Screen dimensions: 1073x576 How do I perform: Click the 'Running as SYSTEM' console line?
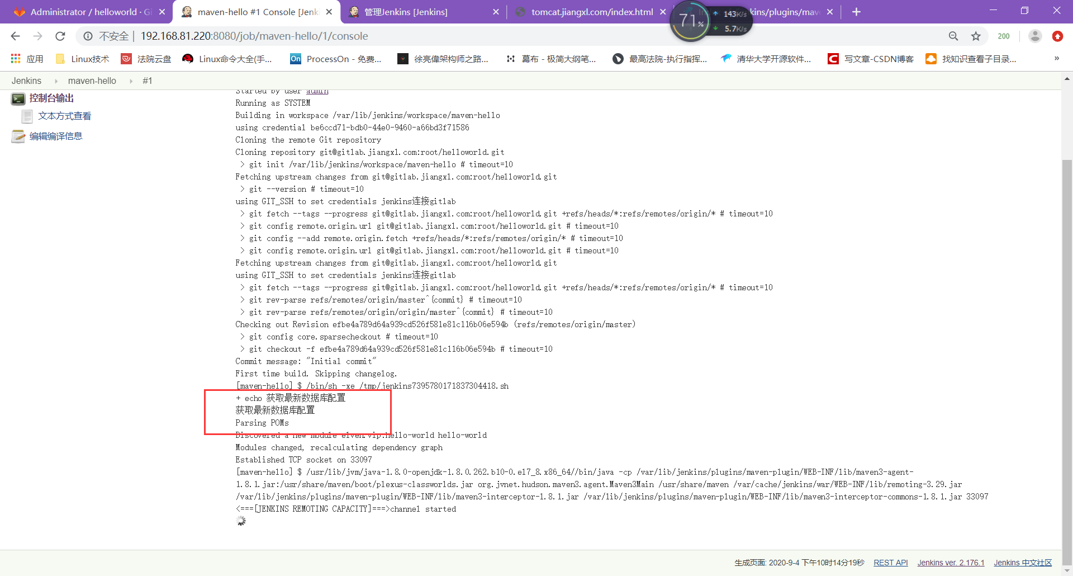(273, 103)
